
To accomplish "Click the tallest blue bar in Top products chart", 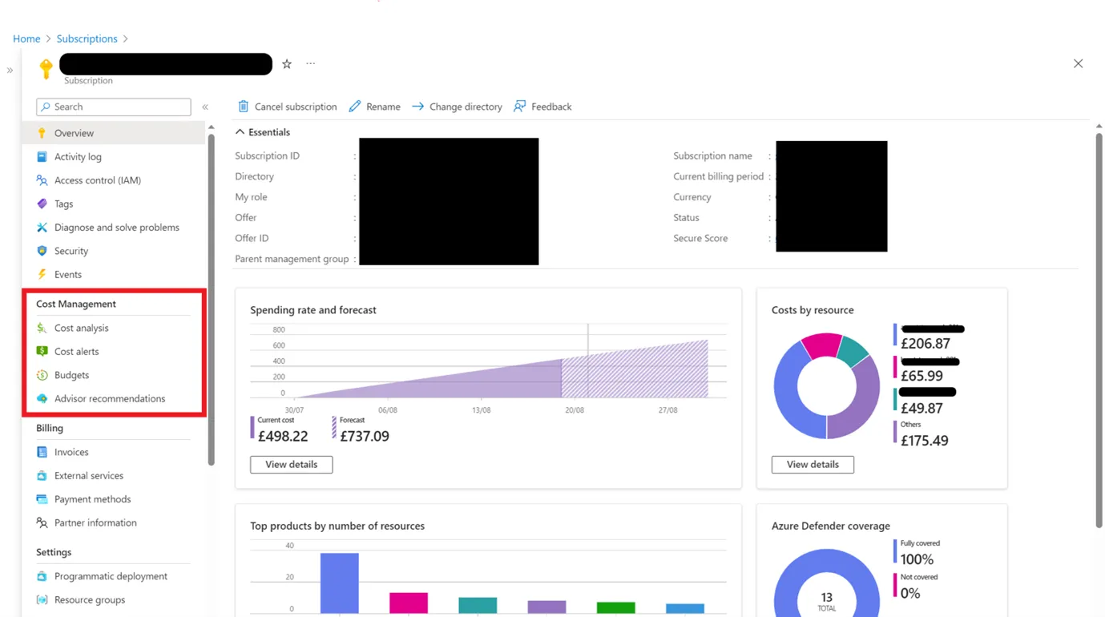I will coord(340,583).
